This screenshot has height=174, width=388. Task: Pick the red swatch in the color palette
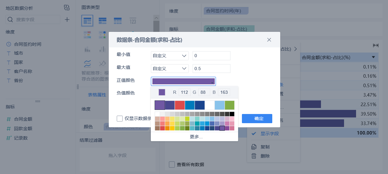pyautogui.click(x=180, y=105)
